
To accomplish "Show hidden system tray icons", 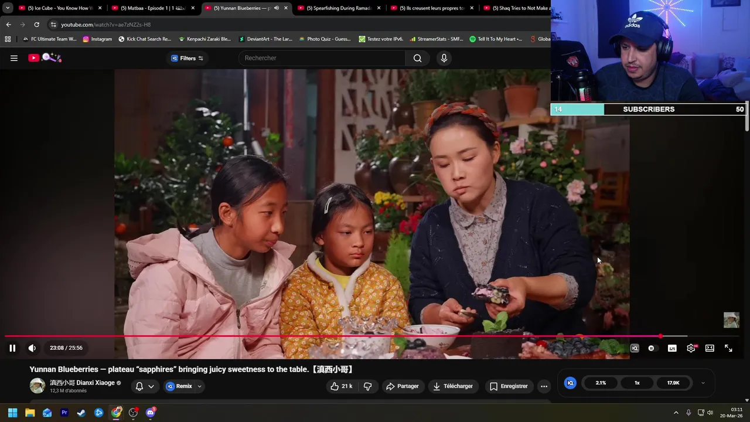I will click(676, 413).
